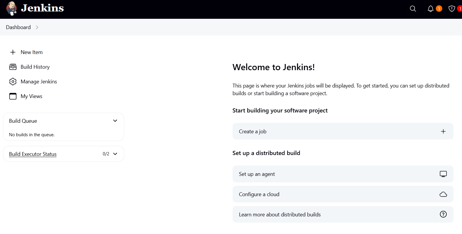The image size is (462, 234).
Task: Click the monitor icon on Set up an agent
Action: click(443, 174)
